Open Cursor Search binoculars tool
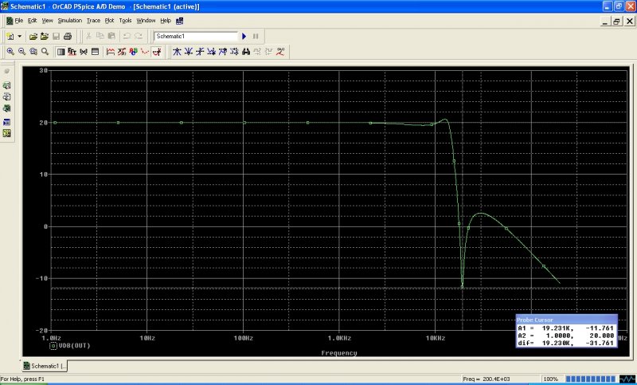Viewport: 637px width, 385px height. click(x=246, y=52)
